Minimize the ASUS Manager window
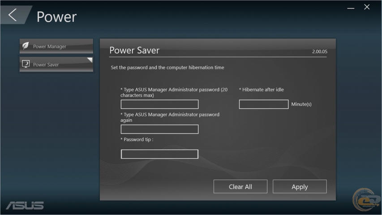This screenshot has height=215, width=382. pos(351,8)
